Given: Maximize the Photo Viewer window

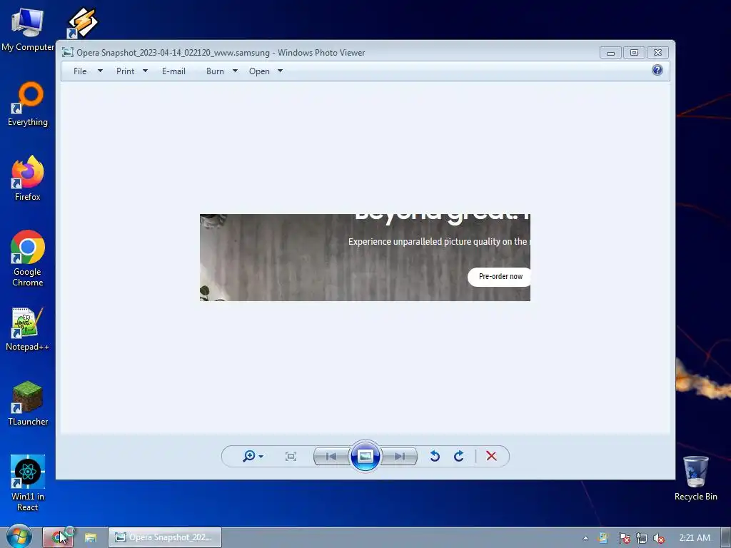Looking at the screenshot, I should tap(634, 53).
